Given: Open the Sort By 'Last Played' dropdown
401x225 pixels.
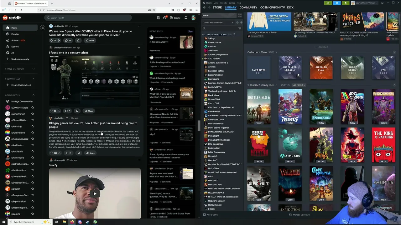Looking at the screenshot, I should (299, 85).
